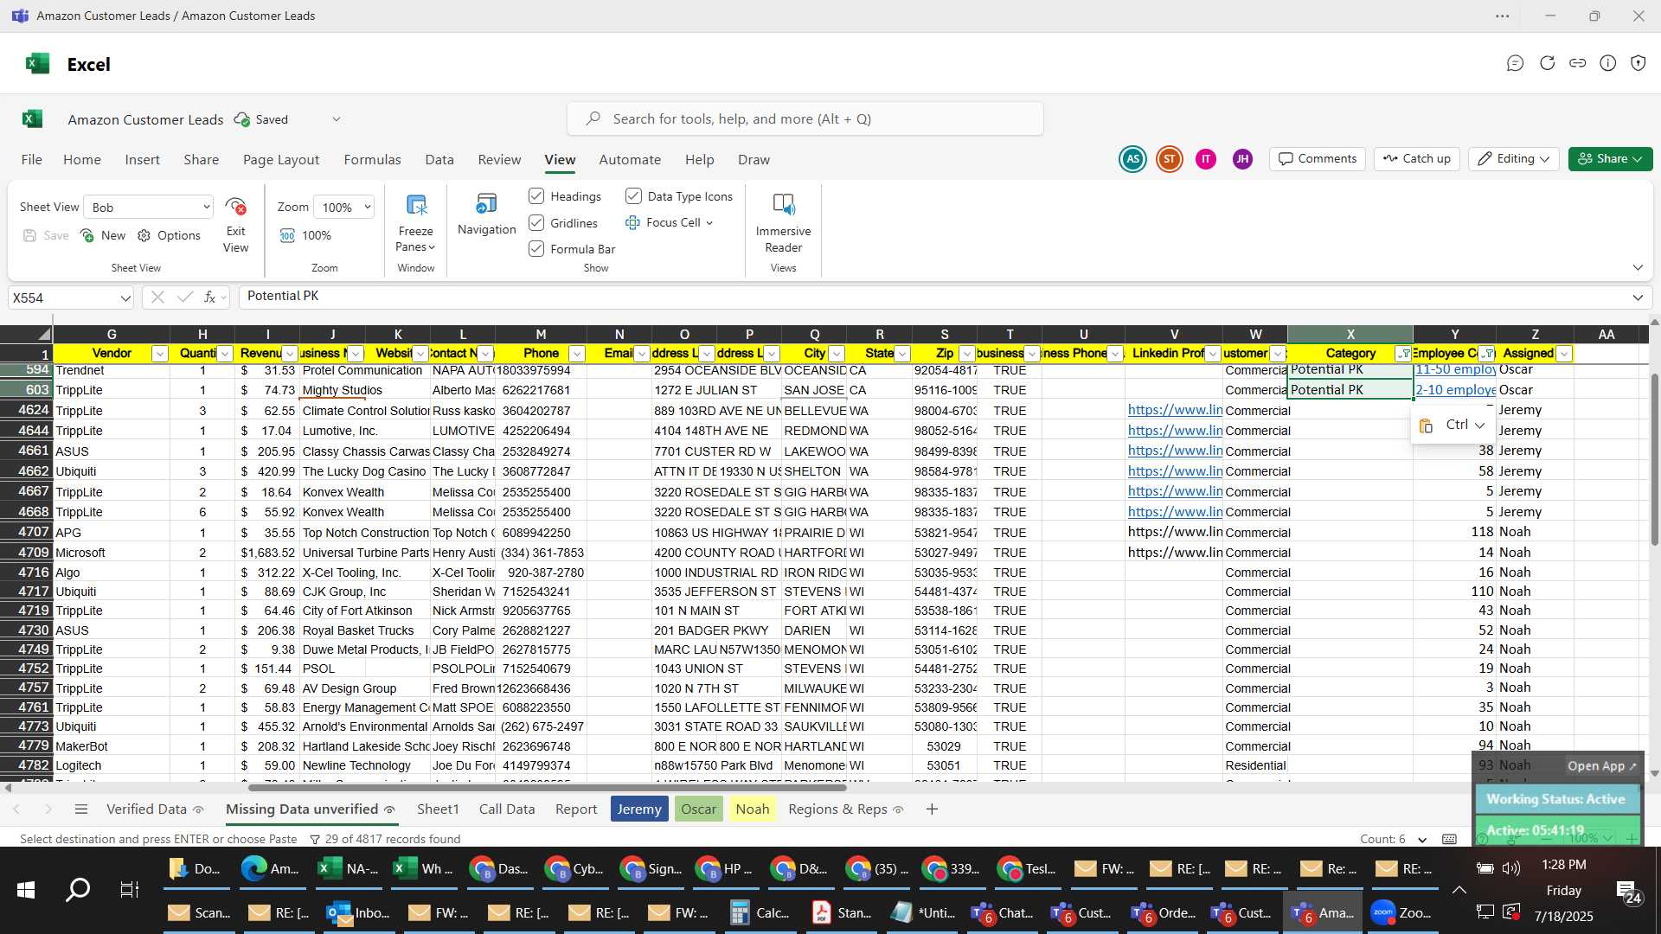Open the Data ribbon tab
The width and height of the screenshot is (1661, 934).
coord(439,160)
